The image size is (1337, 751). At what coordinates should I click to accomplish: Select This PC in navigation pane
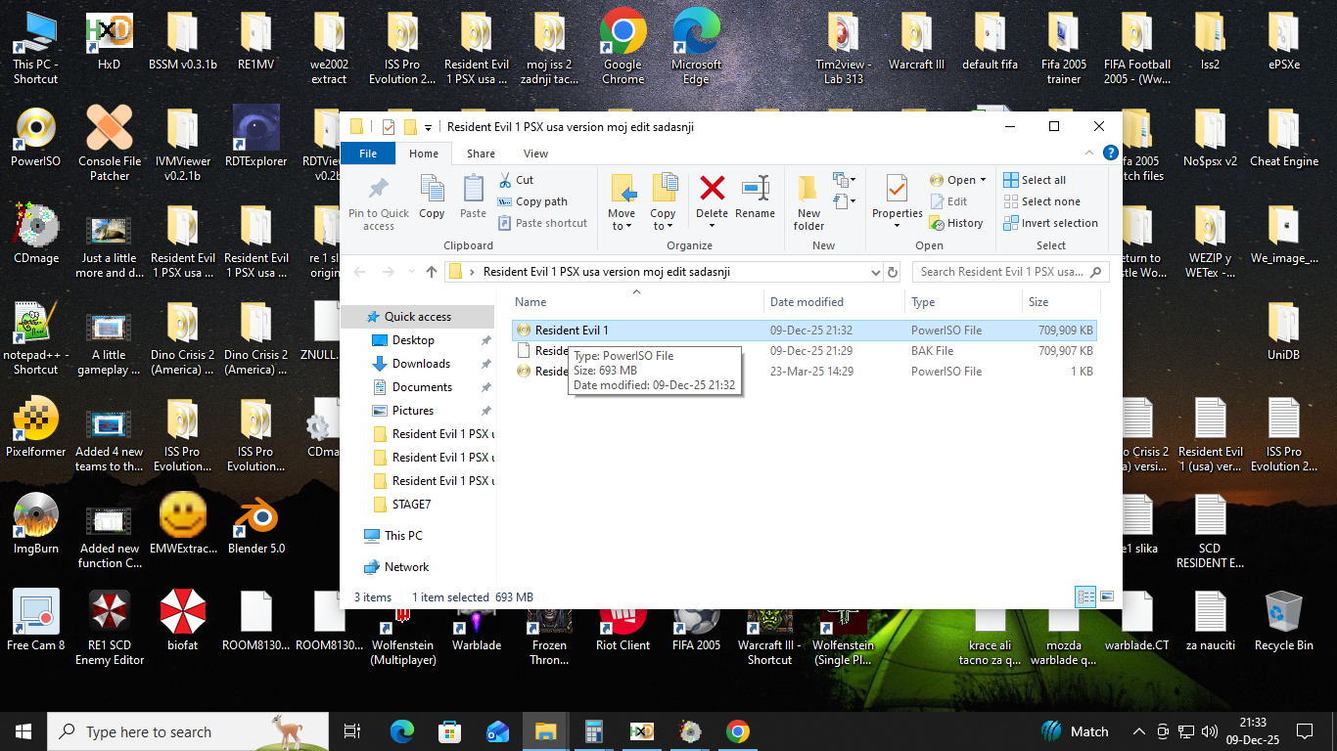click(403, 536)
